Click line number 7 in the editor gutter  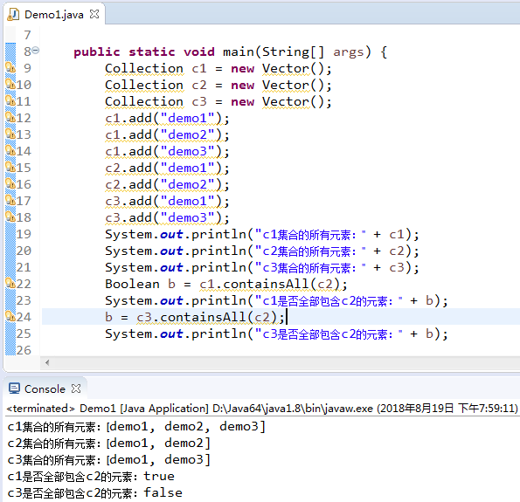(x=27, y=35)
